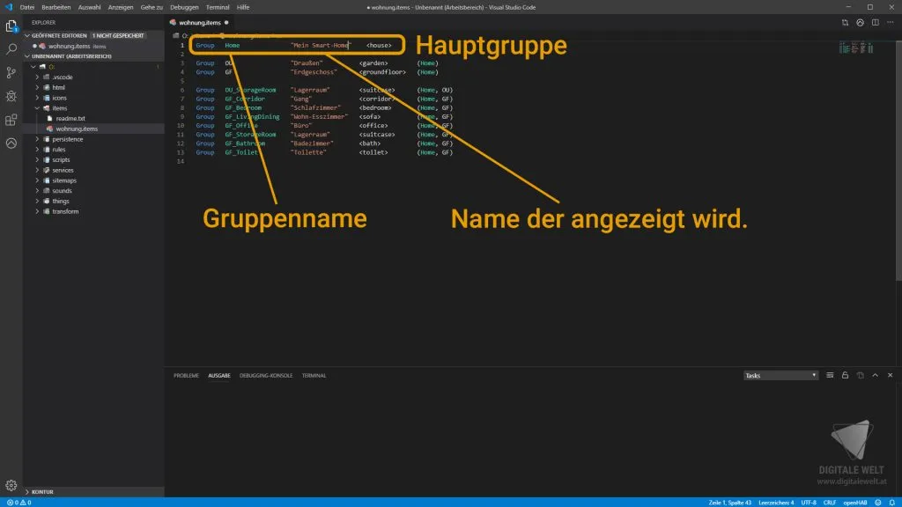Image resolution: width=902 pixels, height=507 pixels.
Task: Expand the icons folder
Action: click(59, 98)
